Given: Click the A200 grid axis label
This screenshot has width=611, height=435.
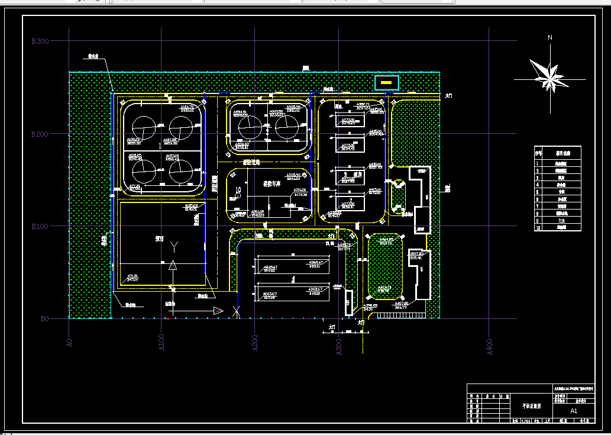Looking at the screenshot, I should [x=254, y=343].
